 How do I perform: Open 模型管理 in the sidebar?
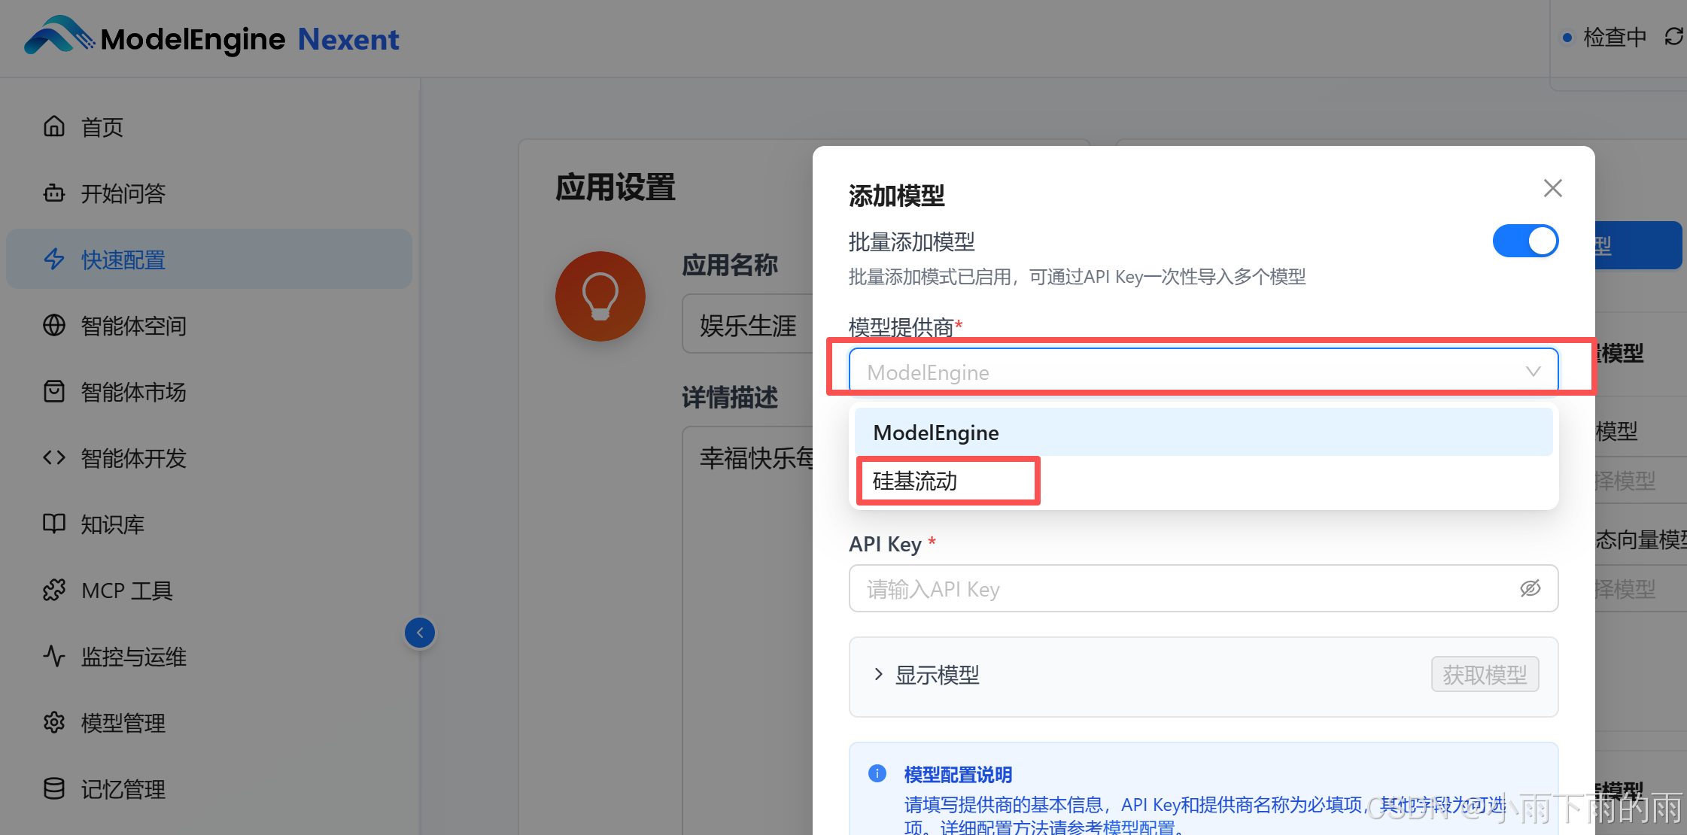tap(123, 723)
